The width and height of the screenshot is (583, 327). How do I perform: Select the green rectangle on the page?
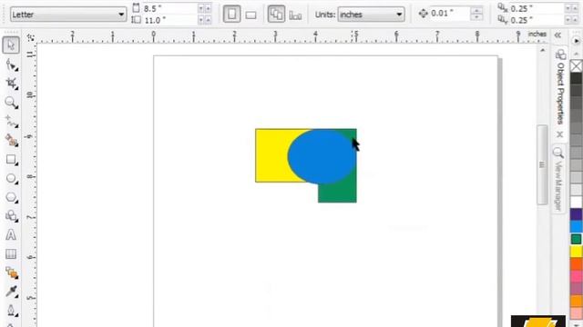[x=337, y=193]
